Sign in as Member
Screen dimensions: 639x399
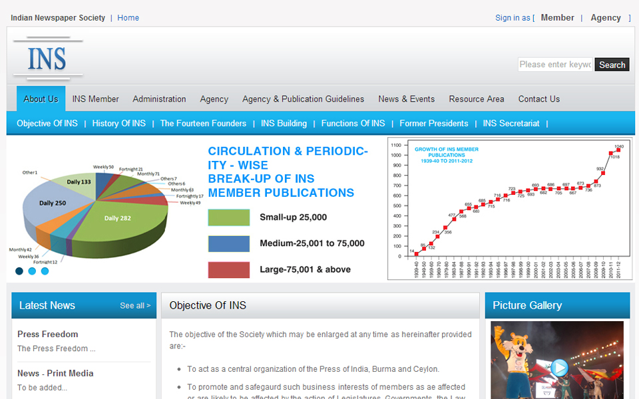click(557, 18)
